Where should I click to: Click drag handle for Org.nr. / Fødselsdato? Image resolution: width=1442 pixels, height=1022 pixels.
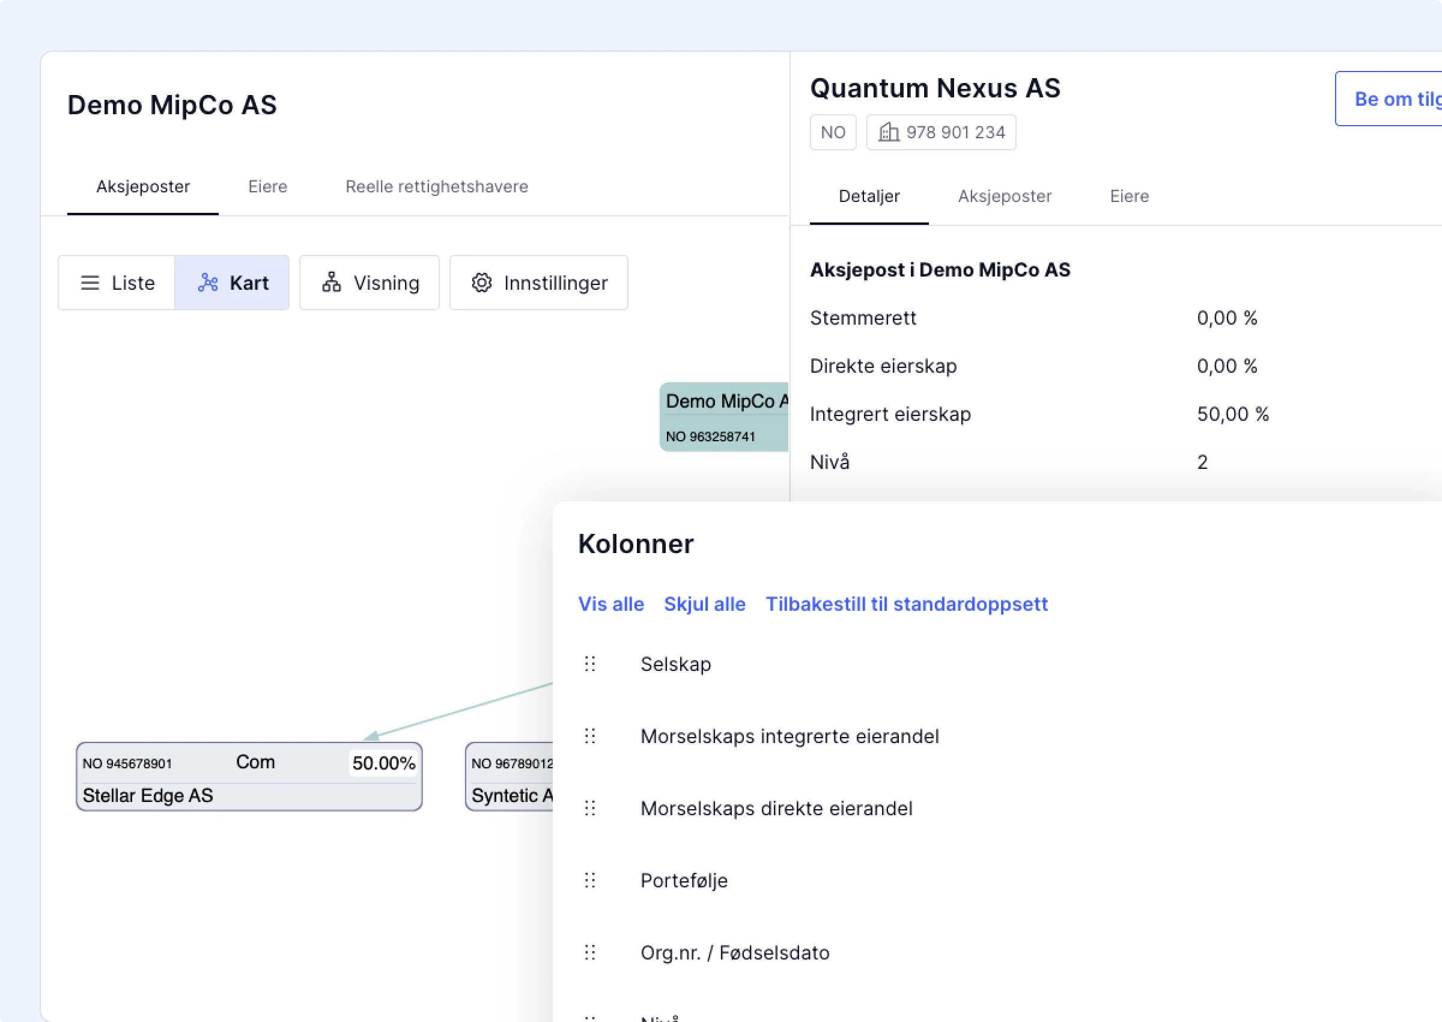point(590,952)
